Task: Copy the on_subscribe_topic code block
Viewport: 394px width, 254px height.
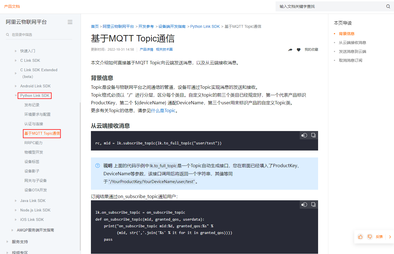Action: (x=313, y=204)
